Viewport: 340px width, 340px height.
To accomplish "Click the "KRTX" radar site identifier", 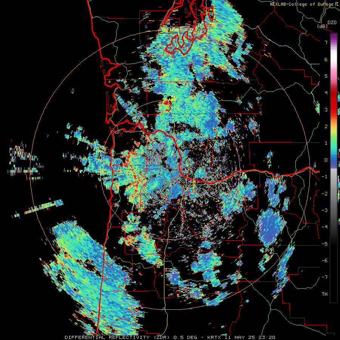I will pyautogui.click(x=215, y=337).
